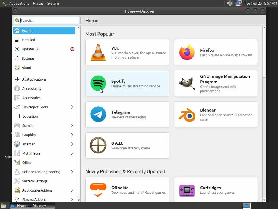Open the Cartridges card title
Image resolution: width=278 pixels, height=209 pixels.
210,188
